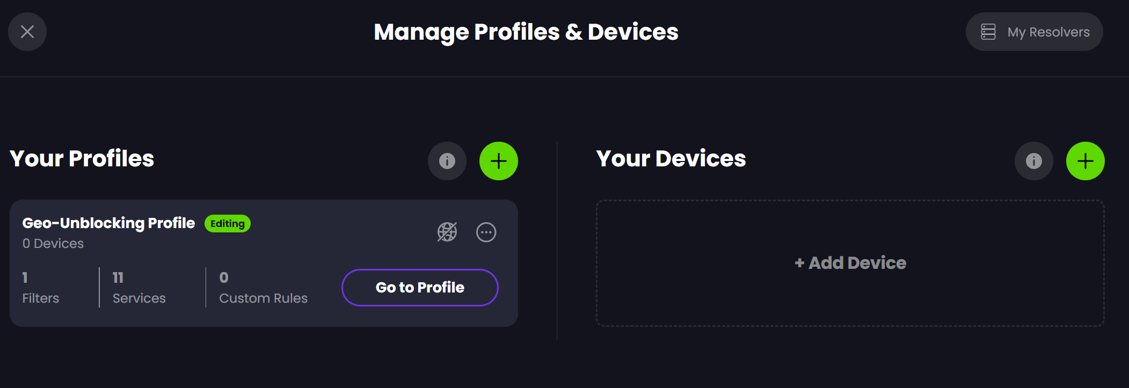Open the 0 Custom Rules stat
Viewport: 1129px width, 388px height.
(263, 288)
